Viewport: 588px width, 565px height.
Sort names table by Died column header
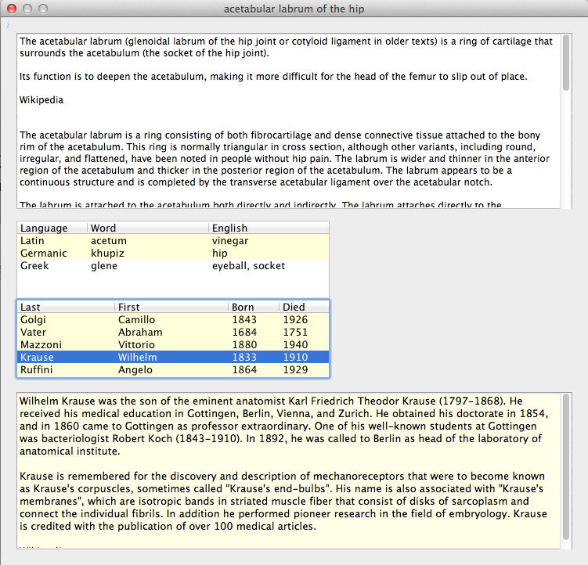point(303,307)
